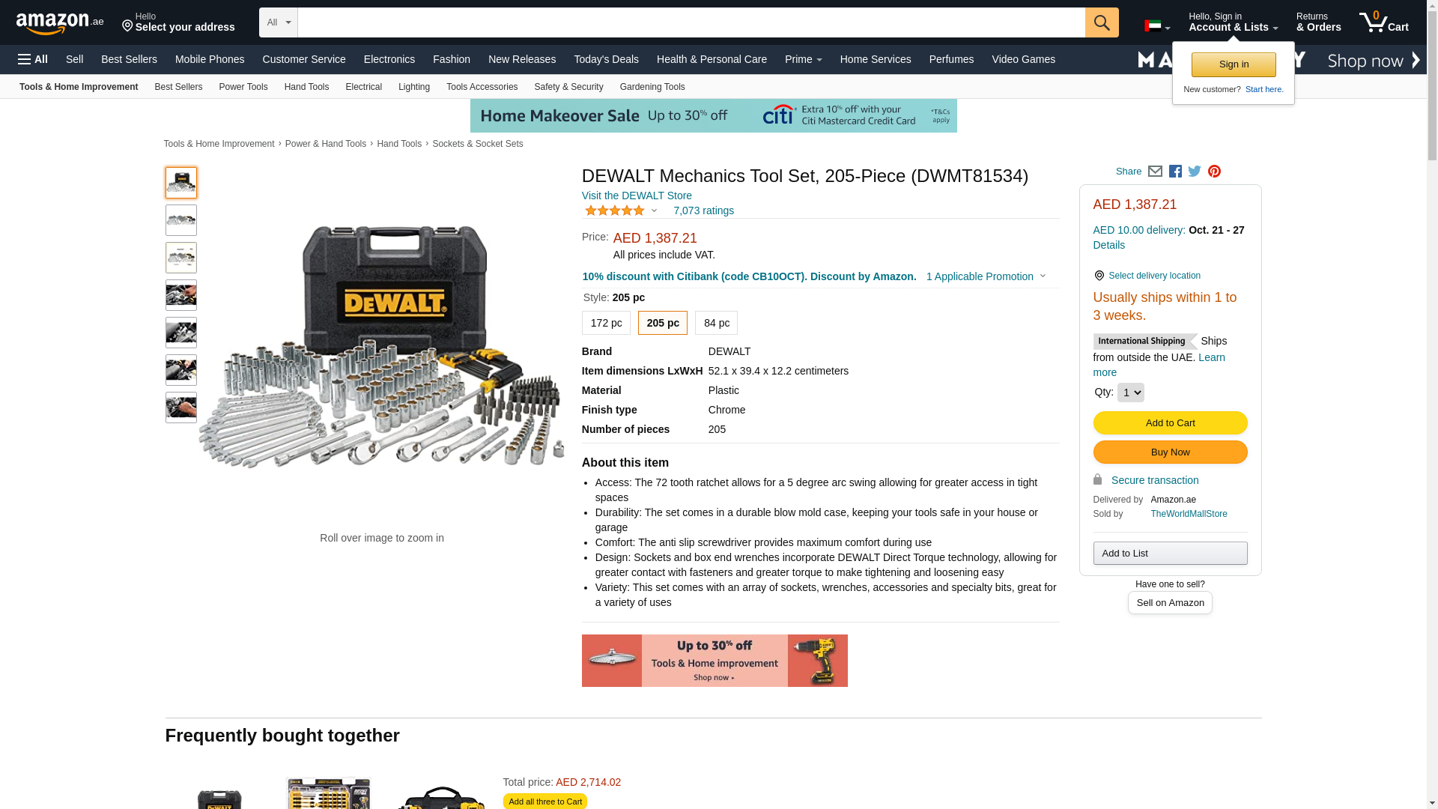Click the search magnifier button
1438x809 pixels.
1102,22
